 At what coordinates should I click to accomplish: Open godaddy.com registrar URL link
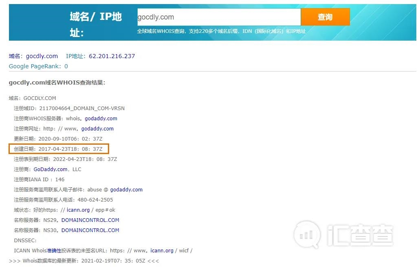point(97,128)
